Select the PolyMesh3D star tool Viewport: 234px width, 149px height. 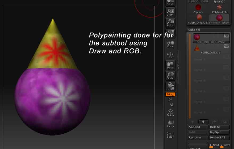(x=219, y=9)
